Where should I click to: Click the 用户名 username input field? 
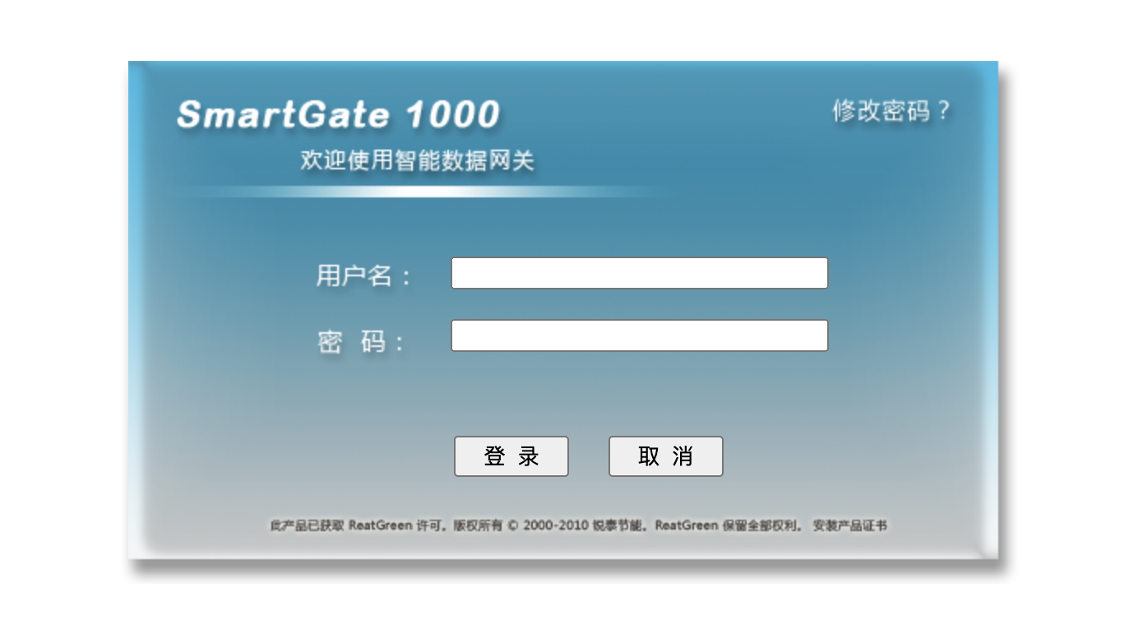click(639, 273)
